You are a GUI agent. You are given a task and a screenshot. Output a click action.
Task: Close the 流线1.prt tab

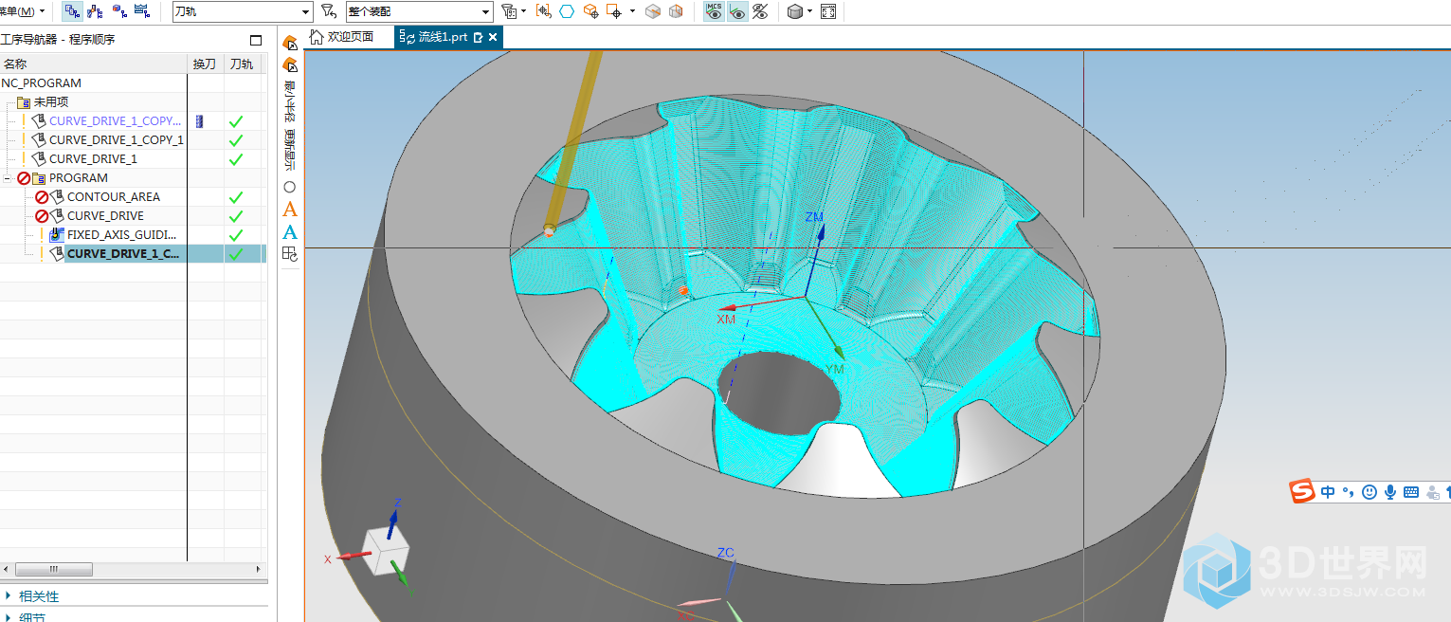pos(493,37)
